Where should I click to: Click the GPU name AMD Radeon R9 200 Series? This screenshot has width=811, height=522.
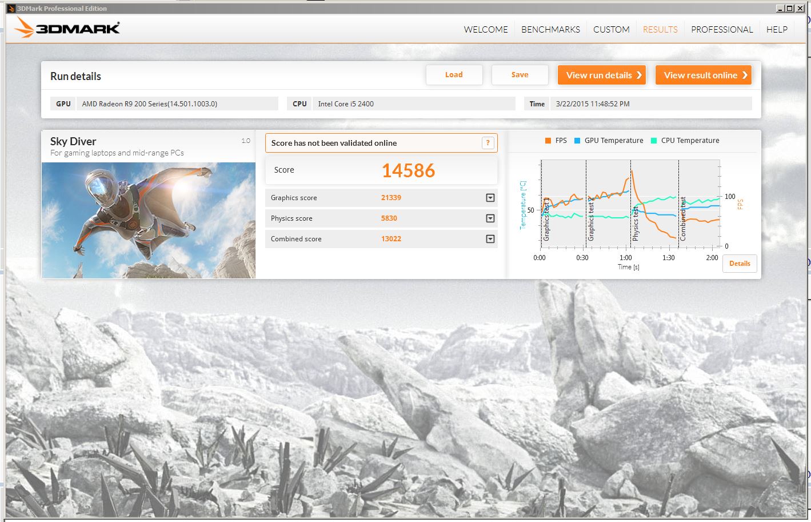pos(150,104)
